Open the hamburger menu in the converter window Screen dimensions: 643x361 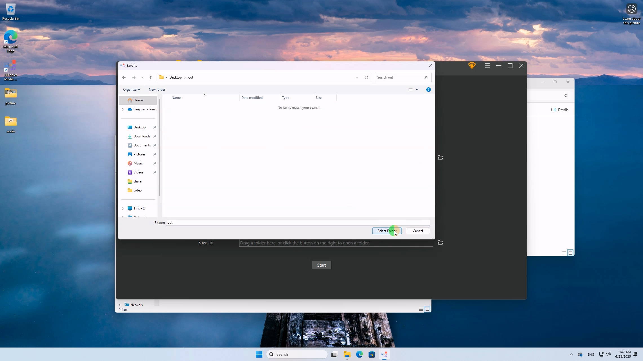(487, 66)
